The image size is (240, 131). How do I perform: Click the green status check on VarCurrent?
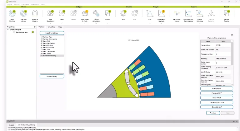tap(33, 32)
